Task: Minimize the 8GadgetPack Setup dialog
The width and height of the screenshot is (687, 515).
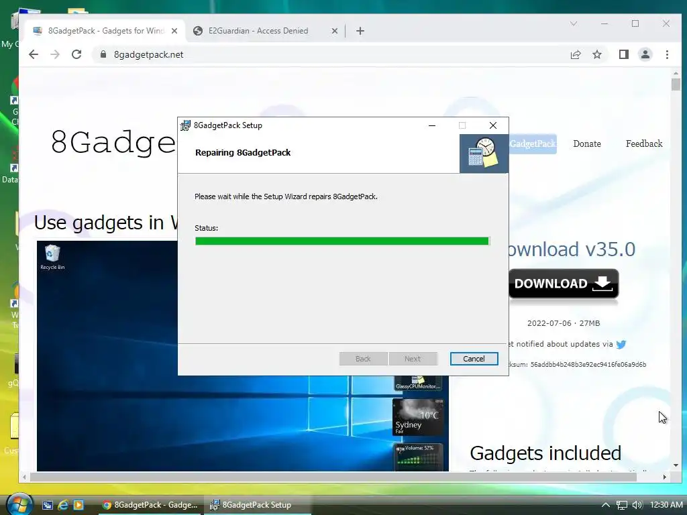Action: coord(432,125)
